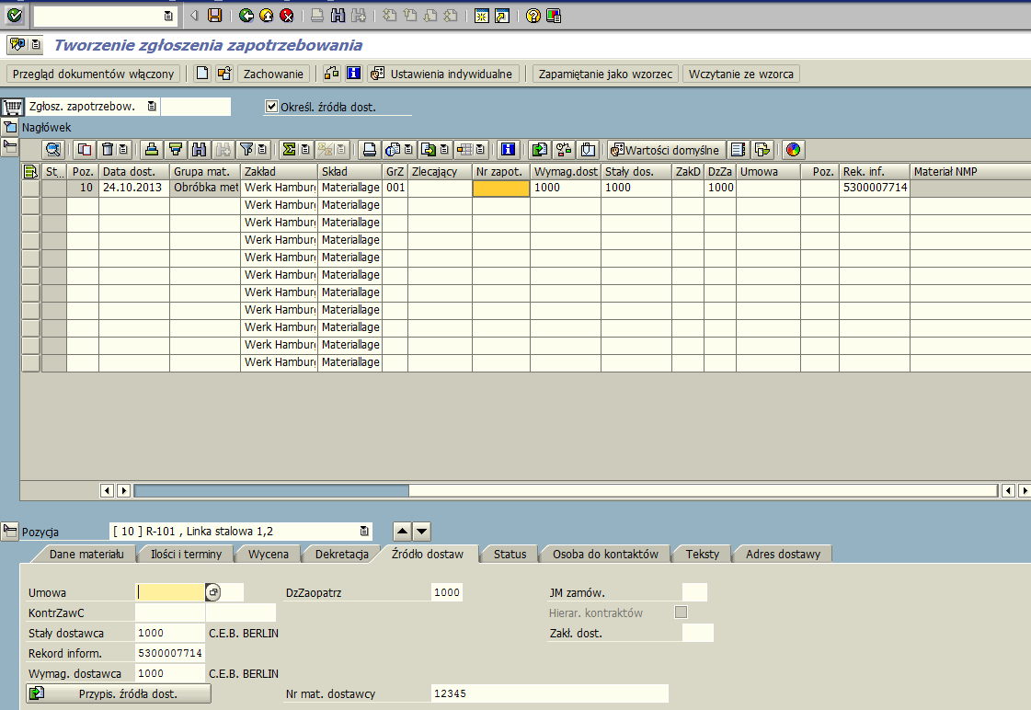Click the Sort ascending icon in grid toolbar

tap(151, 150)
